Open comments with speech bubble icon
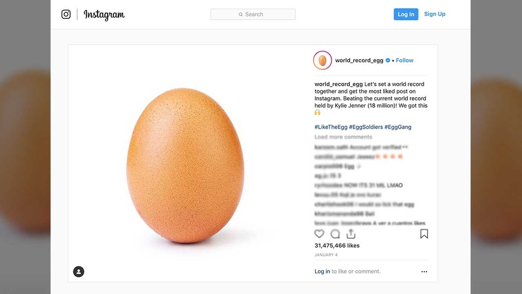 pos(335,234)
